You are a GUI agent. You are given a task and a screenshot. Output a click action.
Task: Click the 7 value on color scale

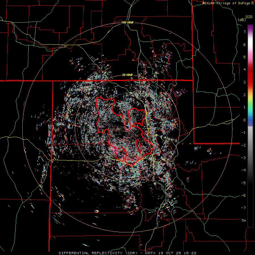tap(245, 32)
